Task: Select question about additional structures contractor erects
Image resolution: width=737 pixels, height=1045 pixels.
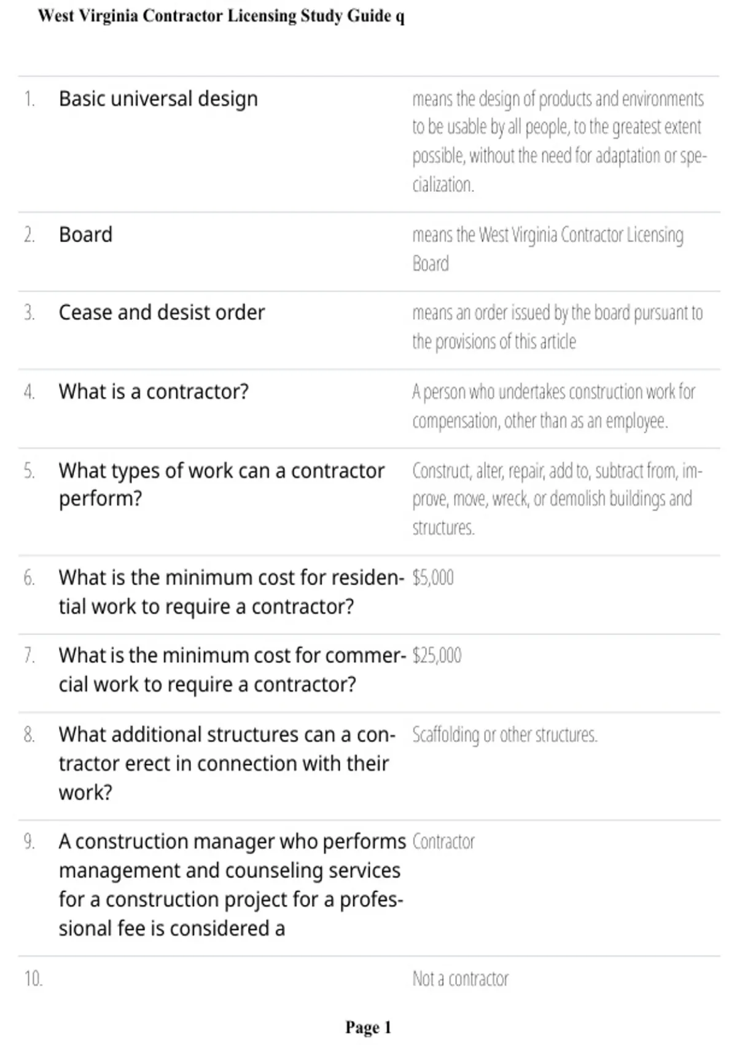Action: pos(227,763)
